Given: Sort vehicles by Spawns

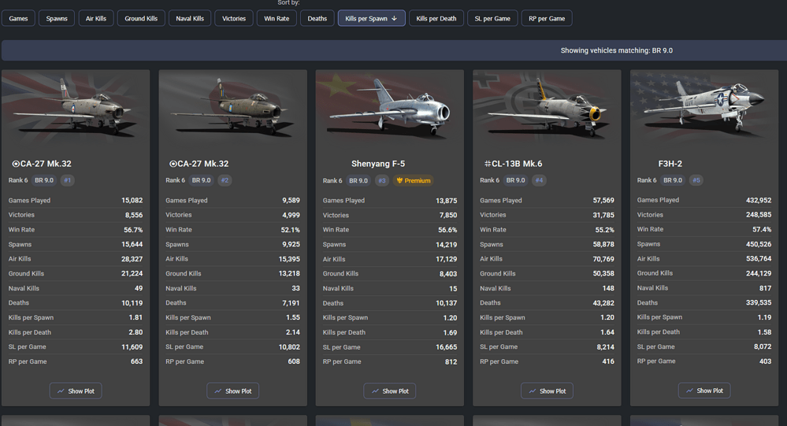Looking at the screenshot, I should coord(57,19).
